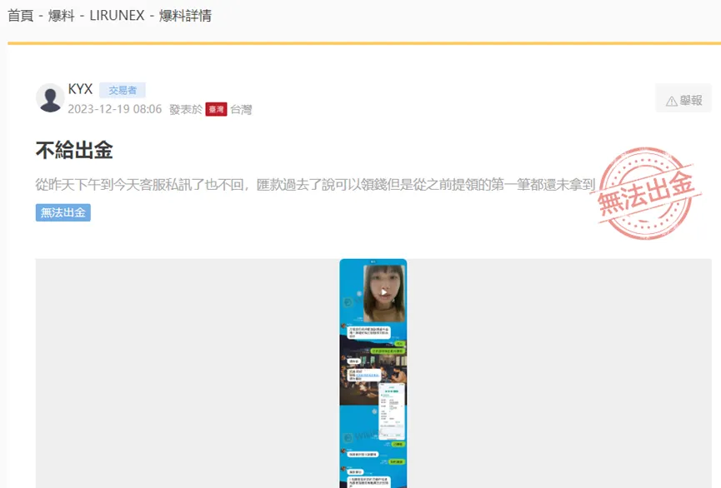Go to the 爆料 breadcrumb
Screen dimensions: 721x488
(x=61, y=16)
